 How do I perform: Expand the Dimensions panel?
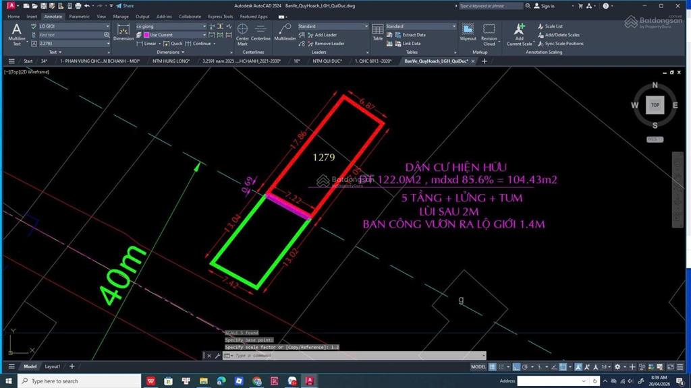171,52
